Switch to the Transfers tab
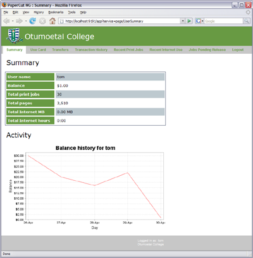The height and width of the screenshot is (258, 253). pos(60,50)
